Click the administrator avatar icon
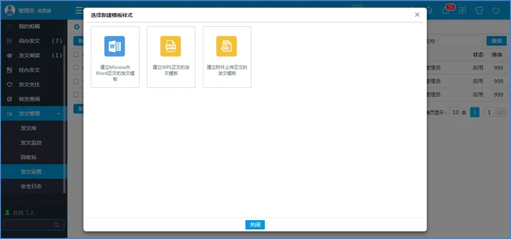The image size is (511, 239). [10, 10]
